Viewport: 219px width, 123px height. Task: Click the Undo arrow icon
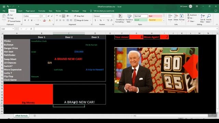tap(8, 6)
